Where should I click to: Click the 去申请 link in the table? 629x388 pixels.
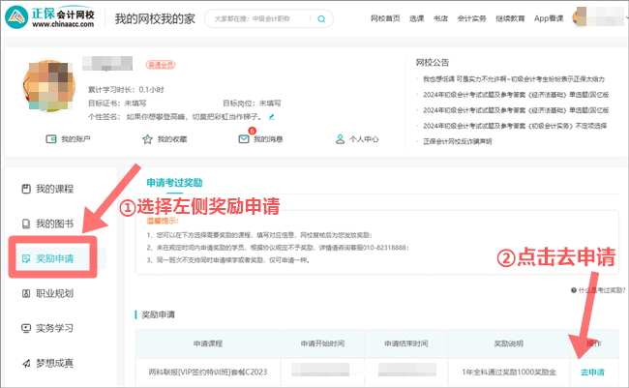pyautogui.click(x=592, y=373)
